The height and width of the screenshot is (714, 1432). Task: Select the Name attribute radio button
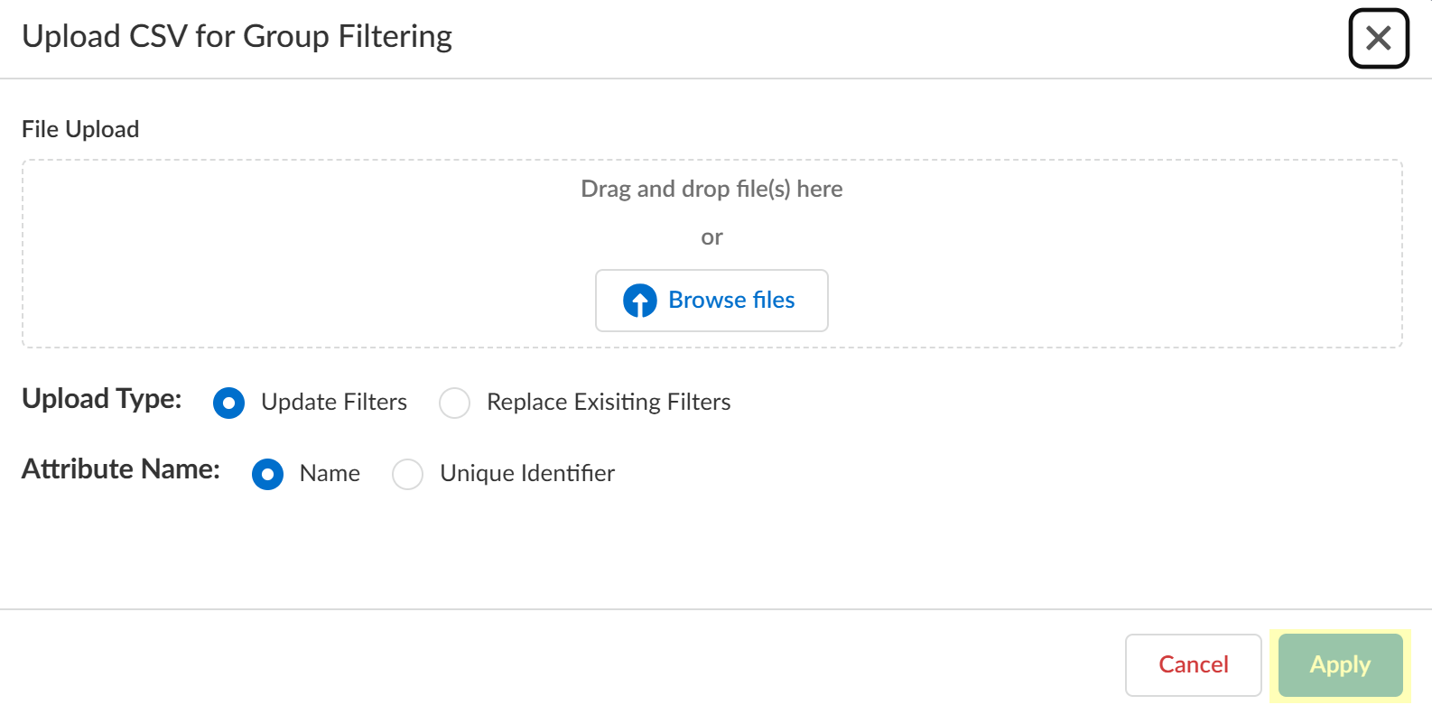(x=267, y=474)
